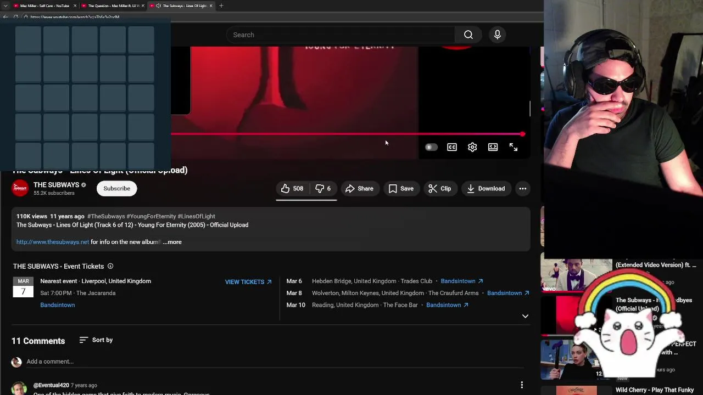Close the Mac Miller - Self Care tab
The width and height of the screenshot is (703, 395).
click(x=74, y=5)
